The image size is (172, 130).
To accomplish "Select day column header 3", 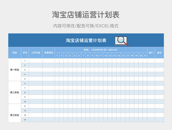I will (x=66, y=55).
